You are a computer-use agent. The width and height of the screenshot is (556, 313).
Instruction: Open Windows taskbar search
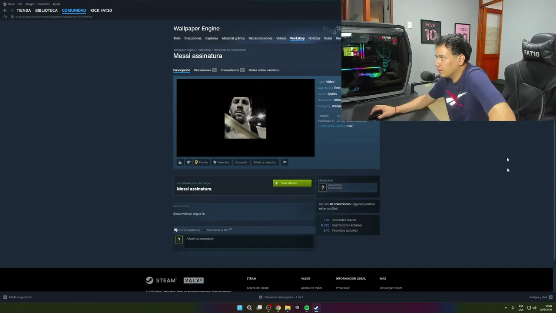(249, 308)
